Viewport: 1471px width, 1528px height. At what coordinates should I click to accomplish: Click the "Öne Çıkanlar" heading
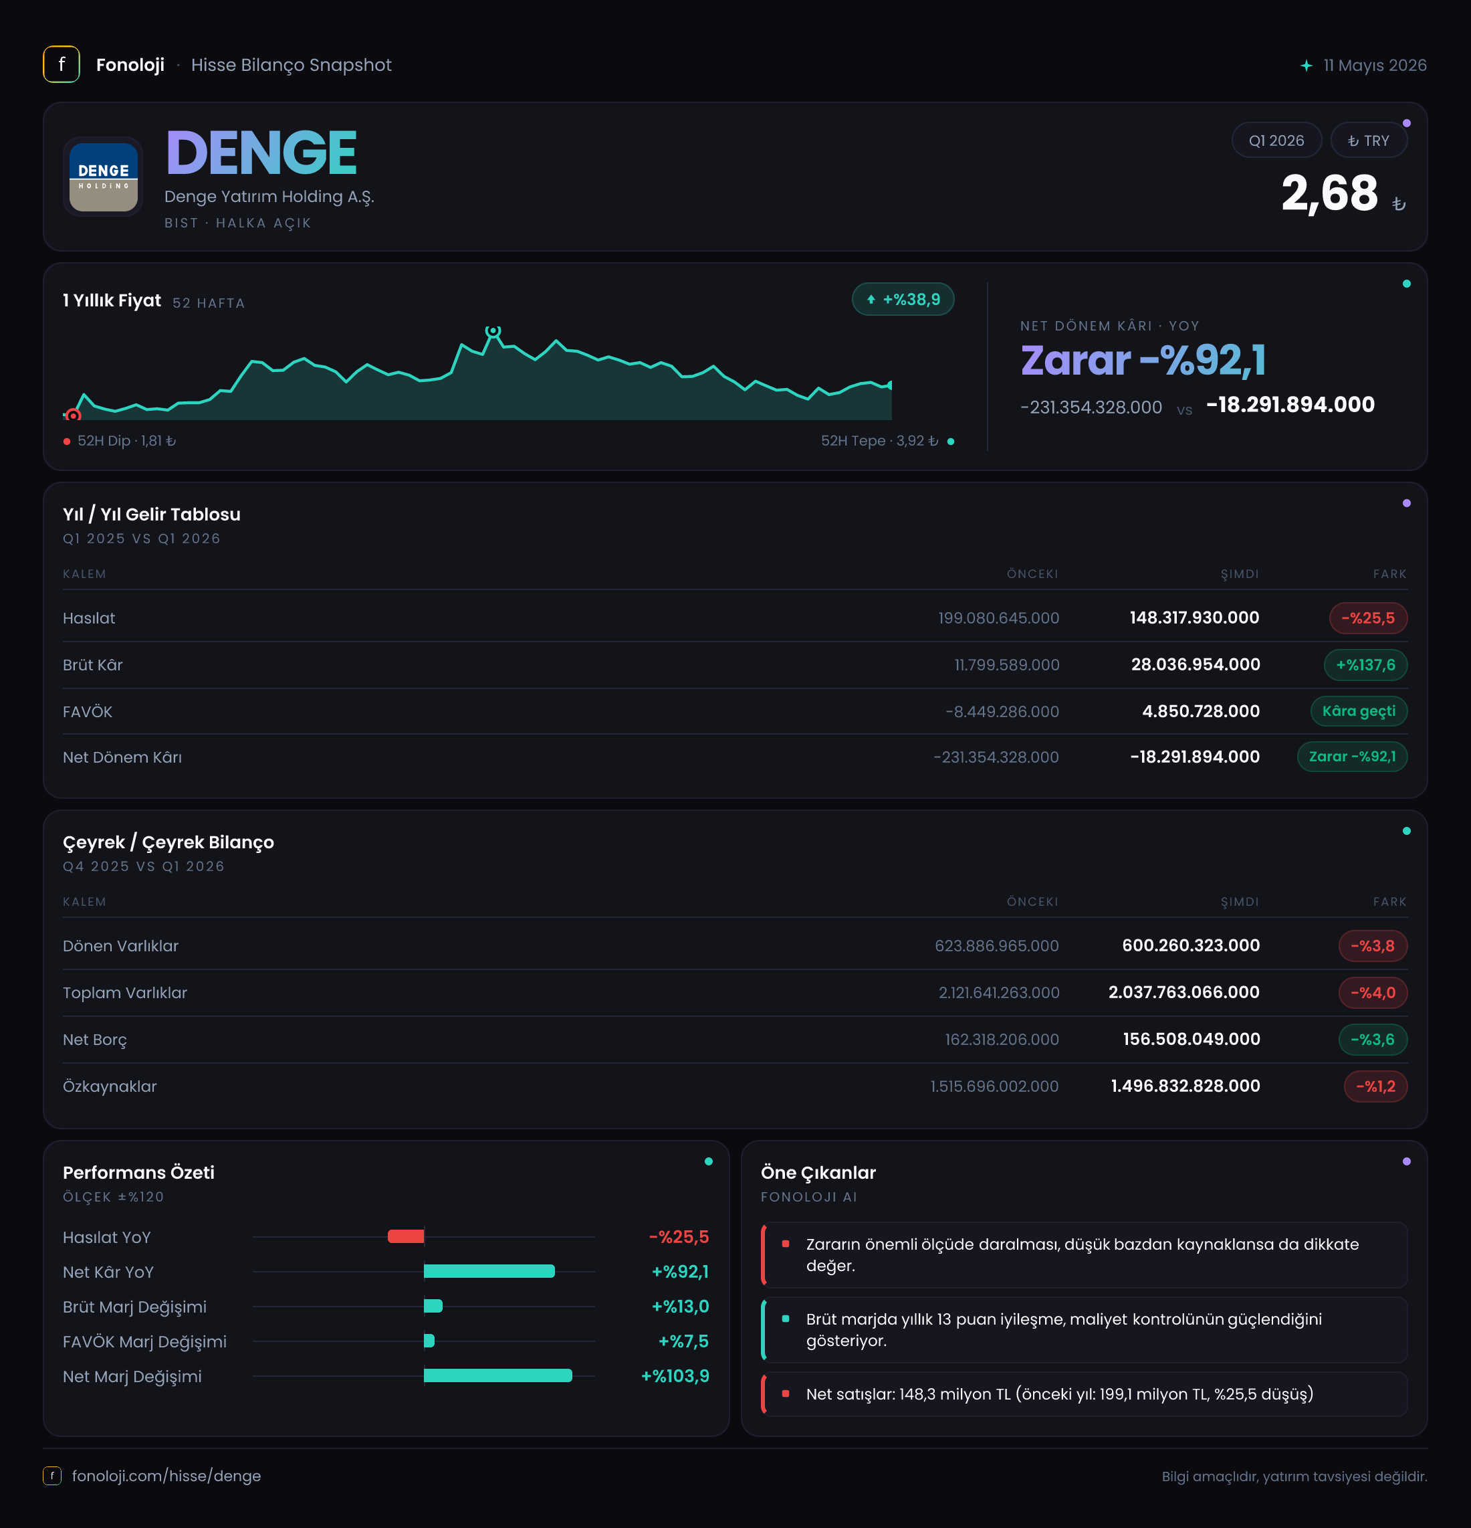818,1173
